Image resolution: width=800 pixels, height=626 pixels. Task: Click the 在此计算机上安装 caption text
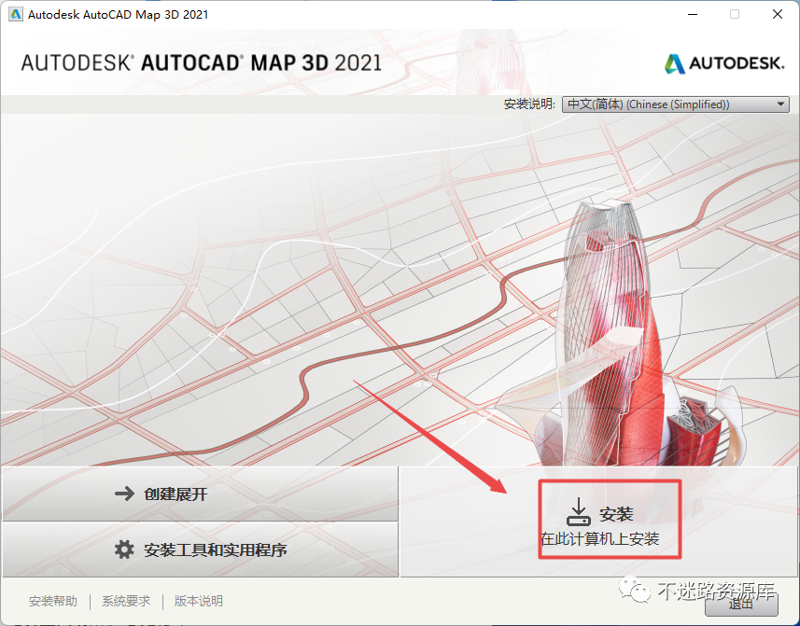pyautogui.click(x=600, y=539)
